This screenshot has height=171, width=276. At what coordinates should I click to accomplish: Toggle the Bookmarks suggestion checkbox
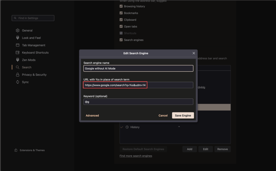[x=121, y=13]
